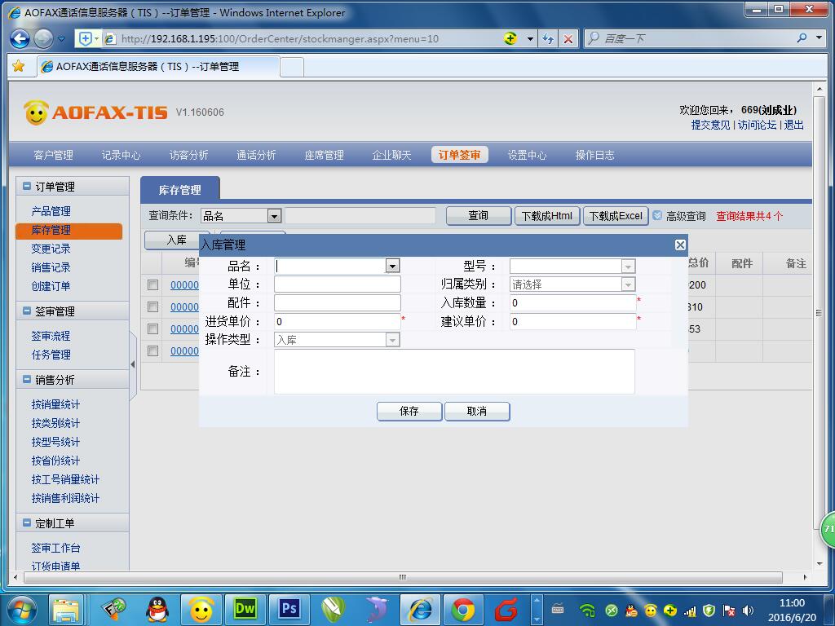The height and width of the screenshot is (626, 835).
Task: Check the second inventory row checkbox
Action: coord(152,306)
